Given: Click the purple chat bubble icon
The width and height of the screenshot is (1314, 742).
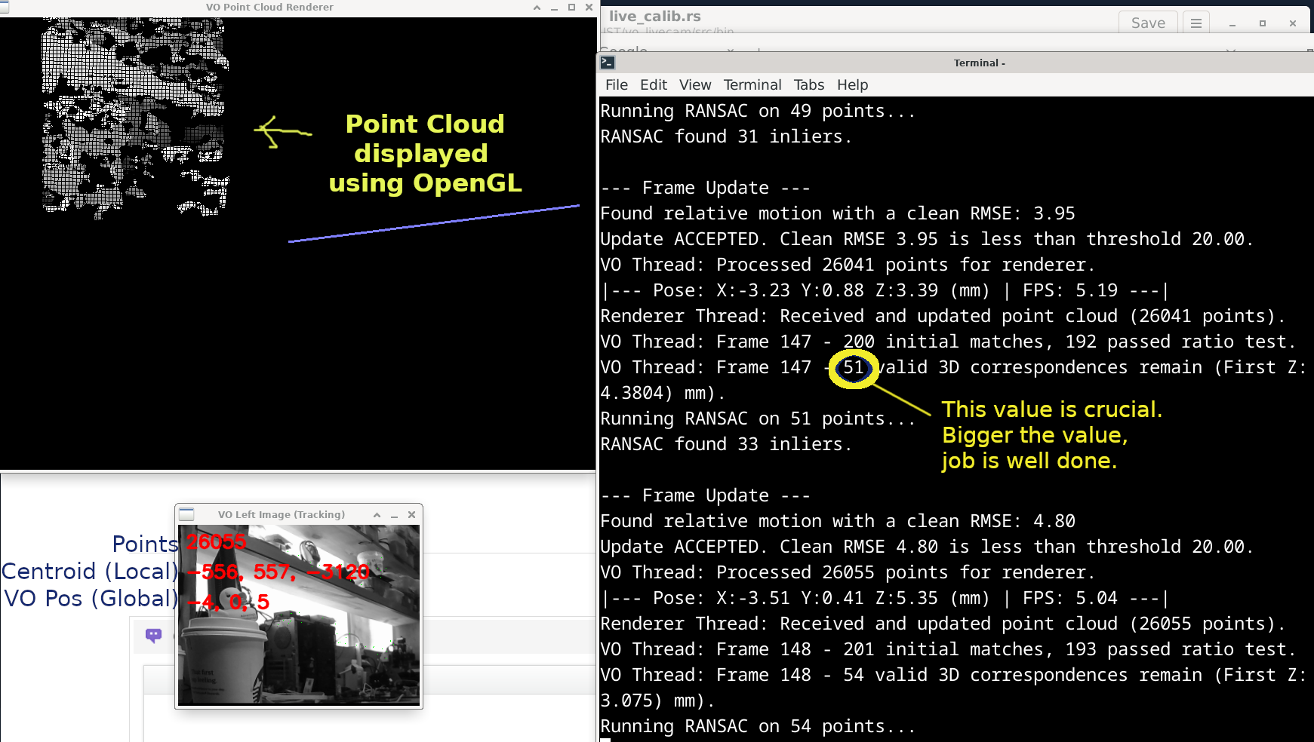Looking at the screenshot, I should (x=153, y=636).
